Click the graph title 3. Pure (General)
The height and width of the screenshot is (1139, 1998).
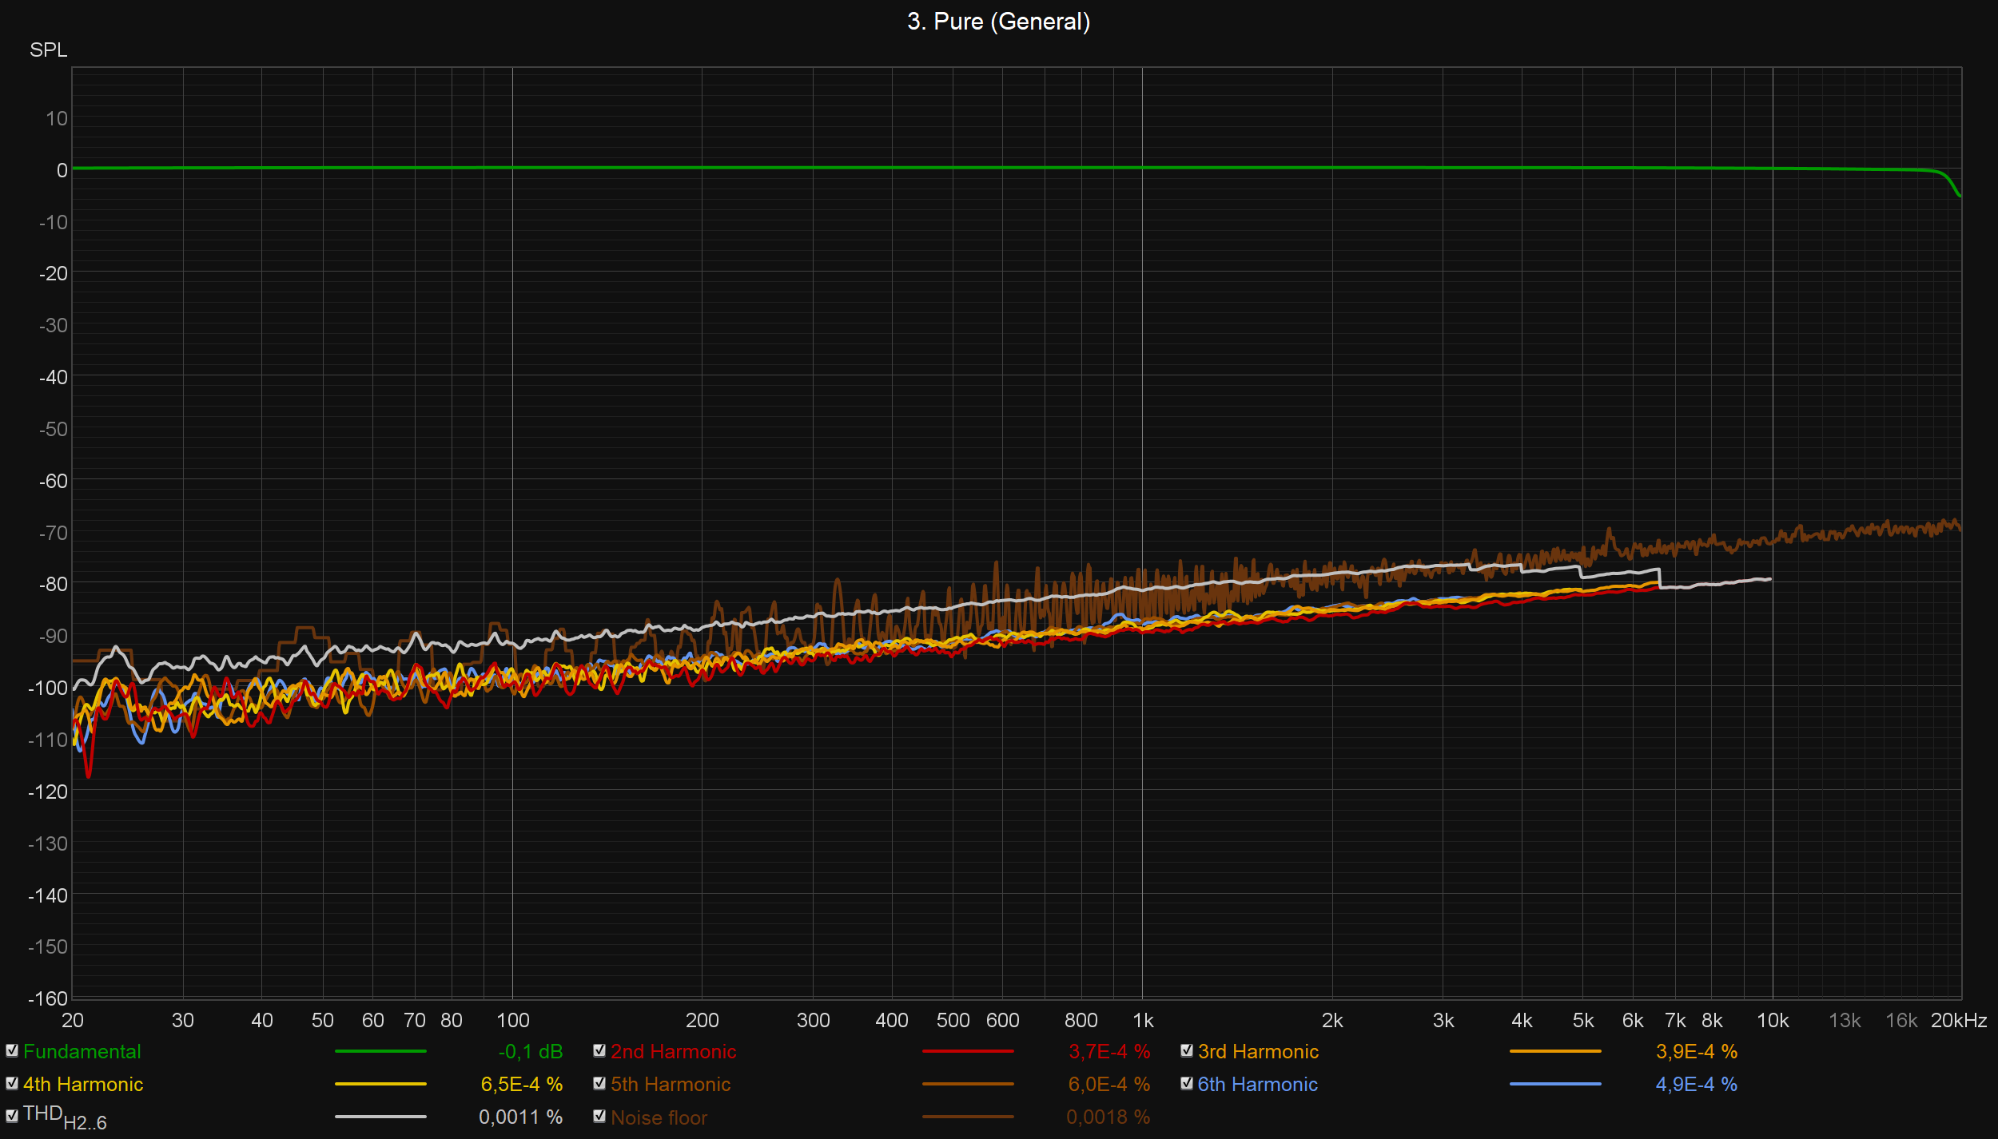point(998,22)
